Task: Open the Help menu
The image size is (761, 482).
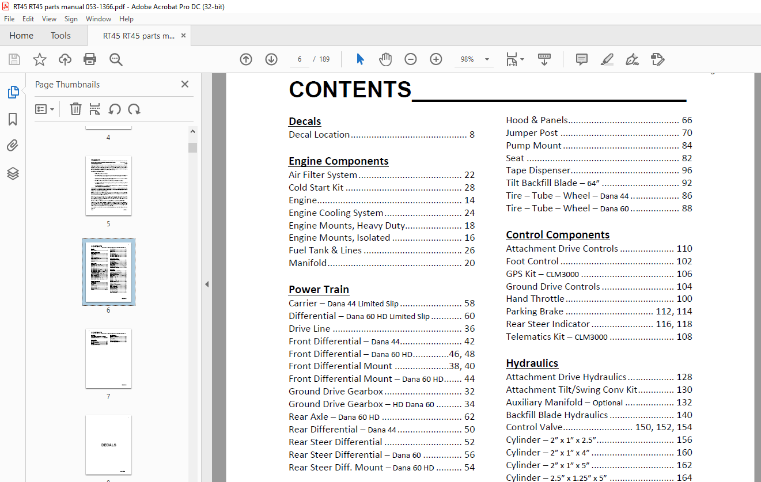Action: click(x=126, y=19)
